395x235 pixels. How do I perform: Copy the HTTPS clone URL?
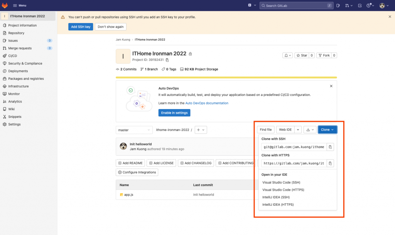point(330,163)
